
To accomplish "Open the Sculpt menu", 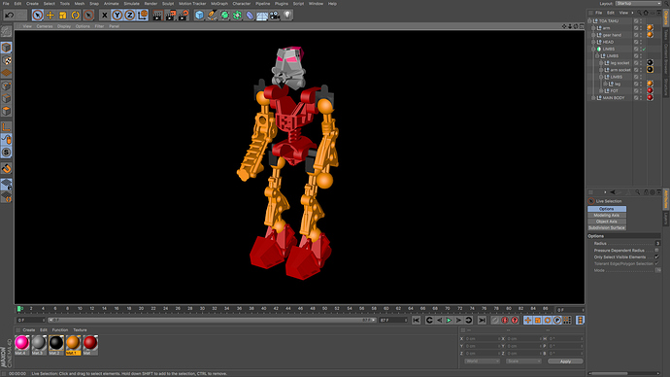I will 168,4.
